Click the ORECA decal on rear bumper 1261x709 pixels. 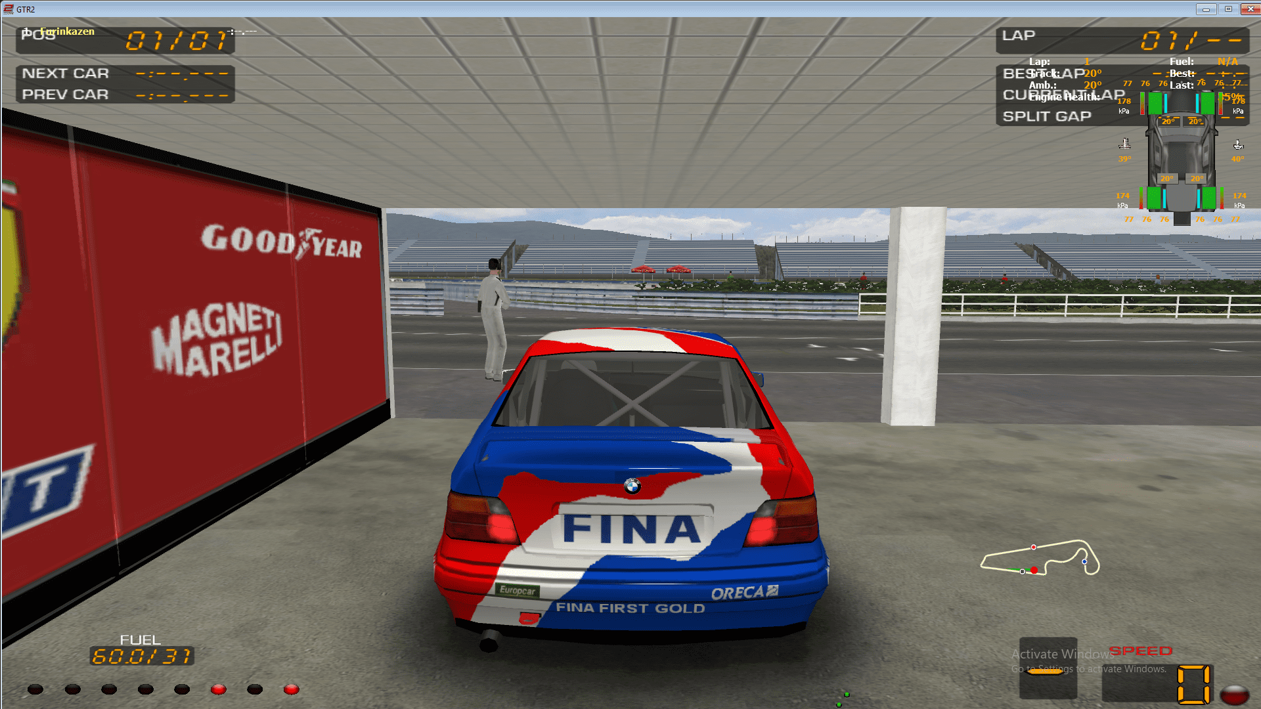tap(744, 593)
